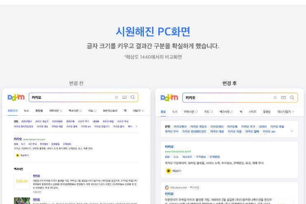Open the 카카오 site title in 변경 전
The image size is (306, 204).
coord(18,139)
